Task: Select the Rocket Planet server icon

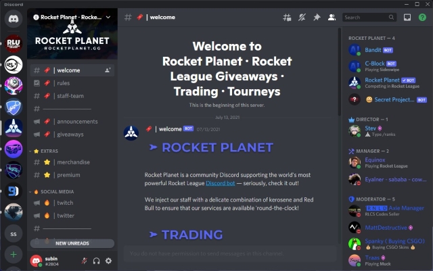Action: tap(14, 128)
